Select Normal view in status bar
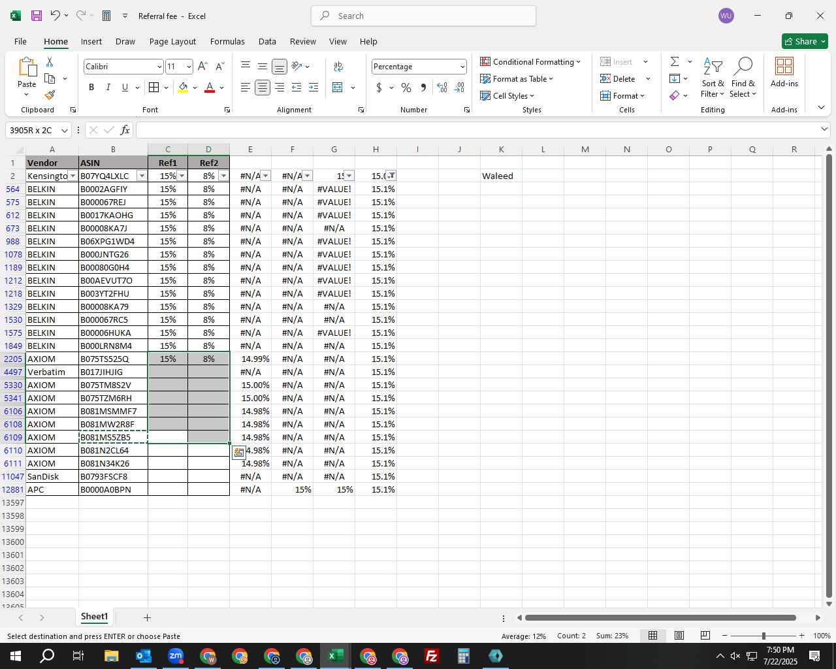 tap(652, 636)
